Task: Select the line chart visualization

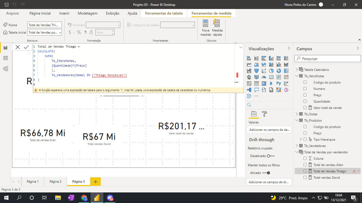Action: point(249,64)
